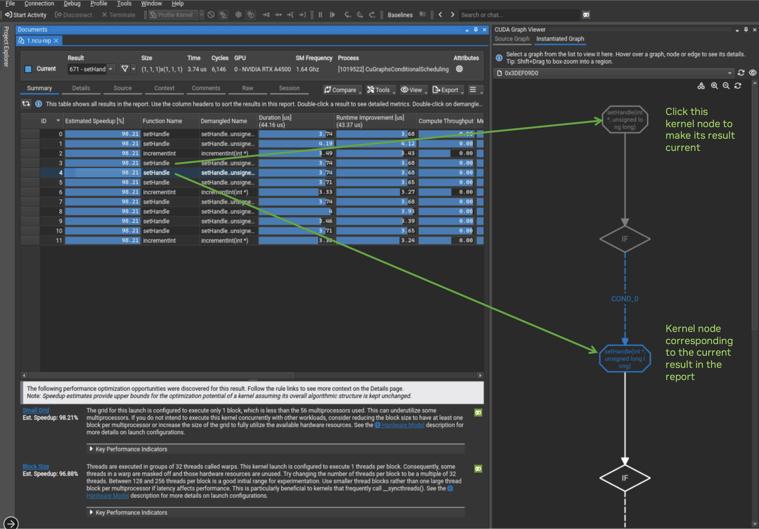Click the filter funnel icon
This screenshot has width=759, height=529.
pyautogui.click(x=125, y=69)
